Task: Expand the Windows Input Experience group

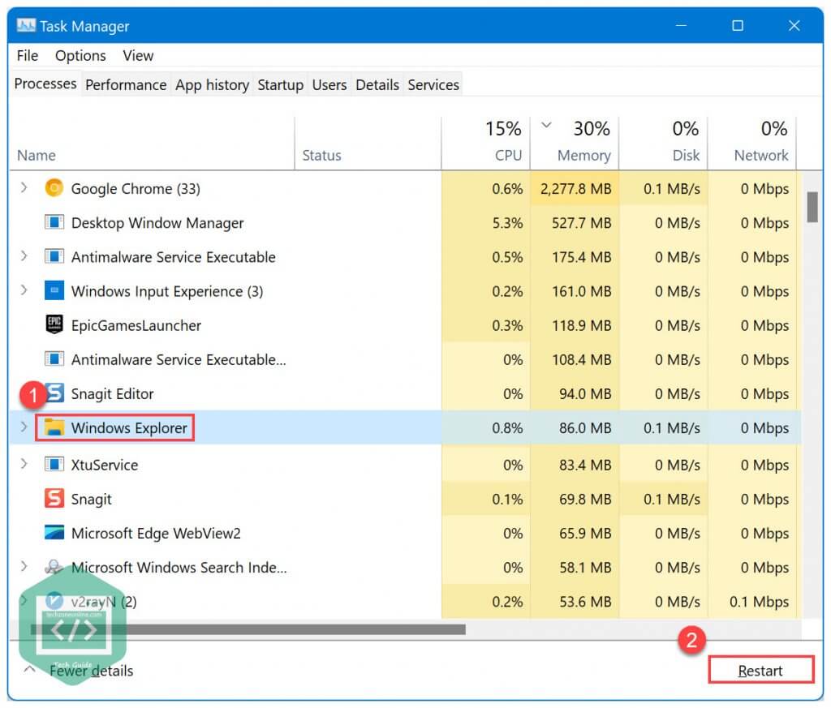Action: [22, 291]
